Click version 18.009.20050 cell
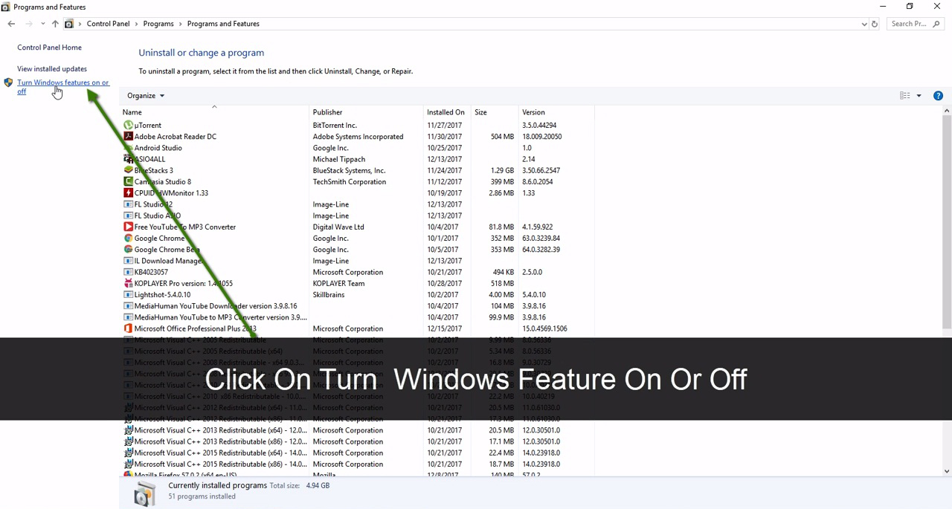The width and height of the screenshot is (952, 509). pos(541,137)
